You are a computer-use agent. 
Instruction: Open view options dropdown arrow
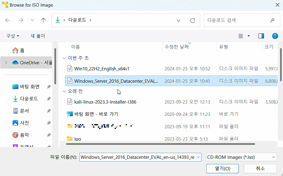[x=249, y=36]
